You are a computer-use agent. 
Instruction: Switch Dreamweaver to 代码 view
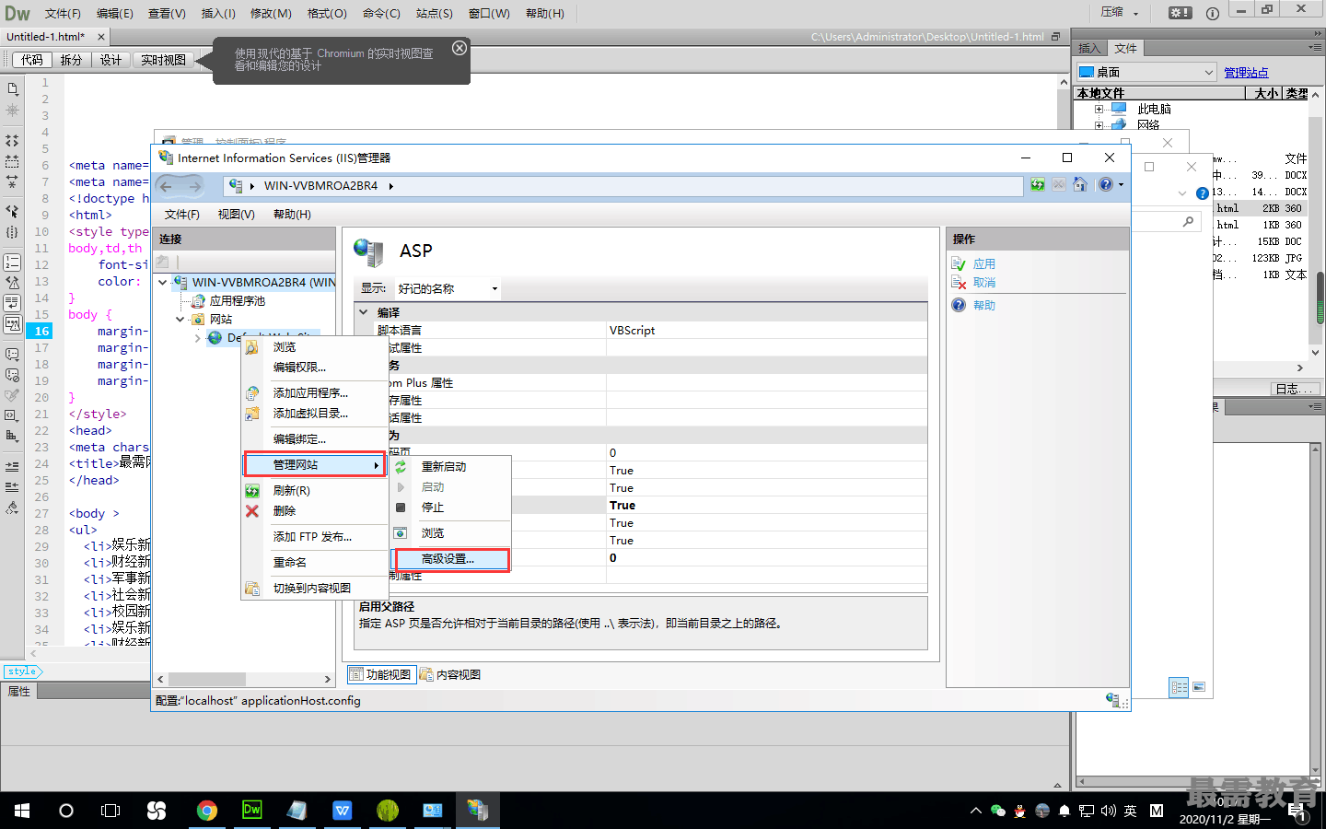(x=31, y=60)
